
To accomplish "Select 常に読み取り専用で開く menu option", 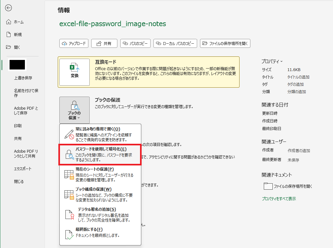I will [x=100, y=134].
